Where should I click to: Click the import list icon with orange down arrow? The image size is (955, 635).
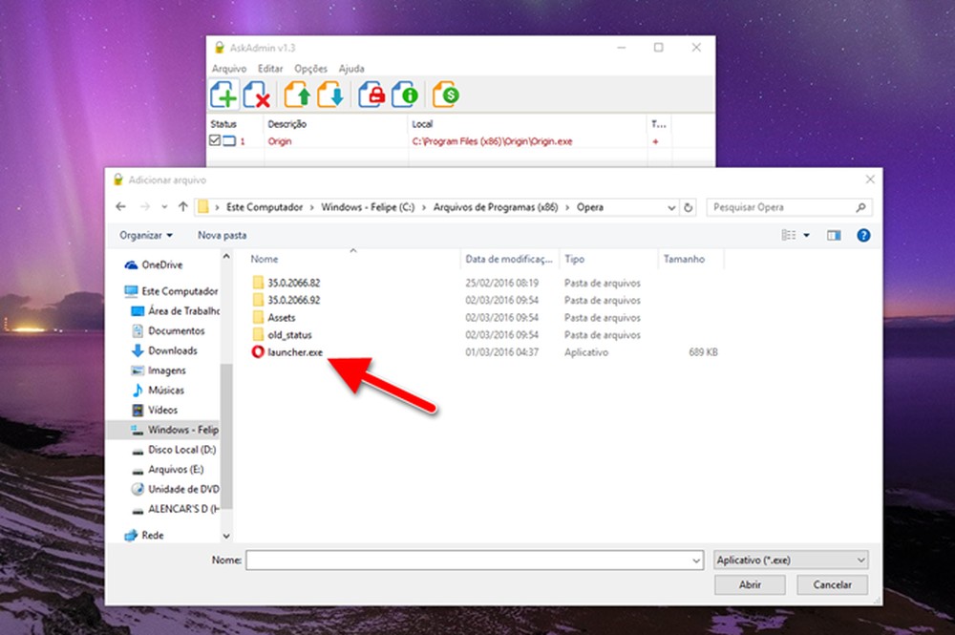tap(330, 94)
